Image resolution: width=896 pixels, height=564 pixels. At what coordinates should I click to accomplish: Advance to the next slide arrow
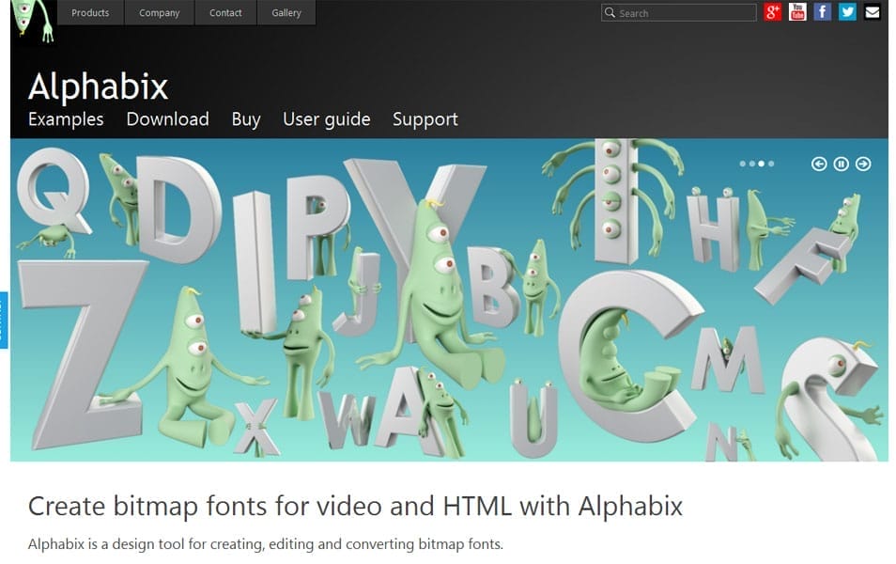click(862, 164)
